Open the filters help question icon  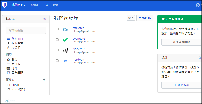click(45, 19)
